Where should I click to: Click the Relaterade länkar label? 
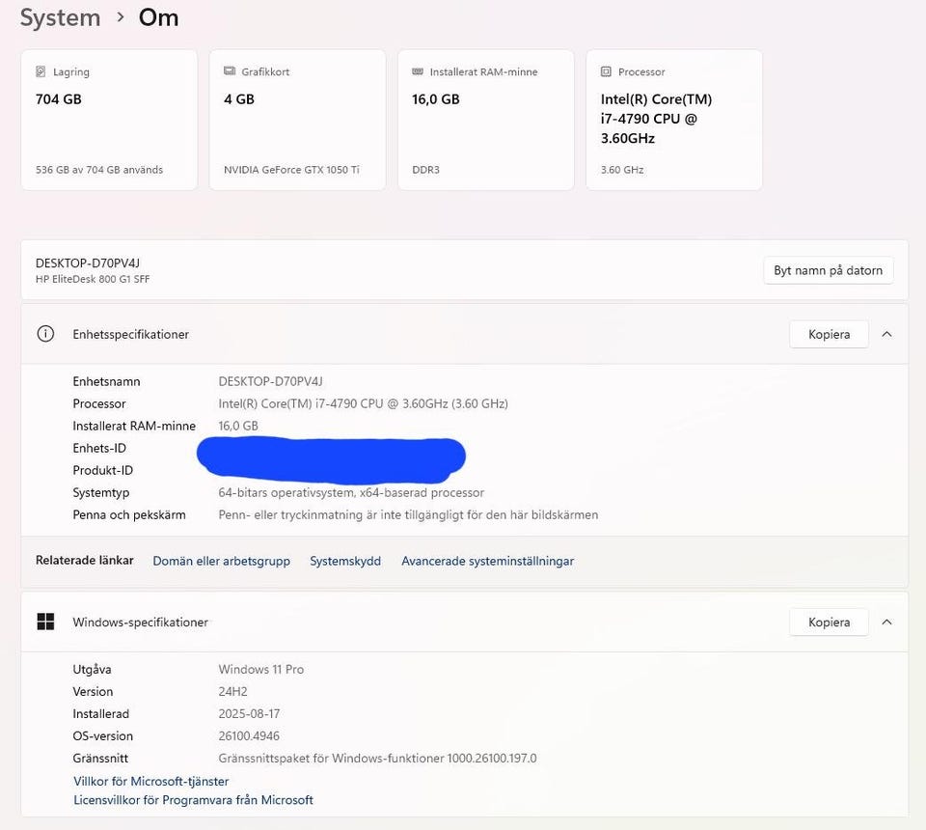tap(85, 560)
